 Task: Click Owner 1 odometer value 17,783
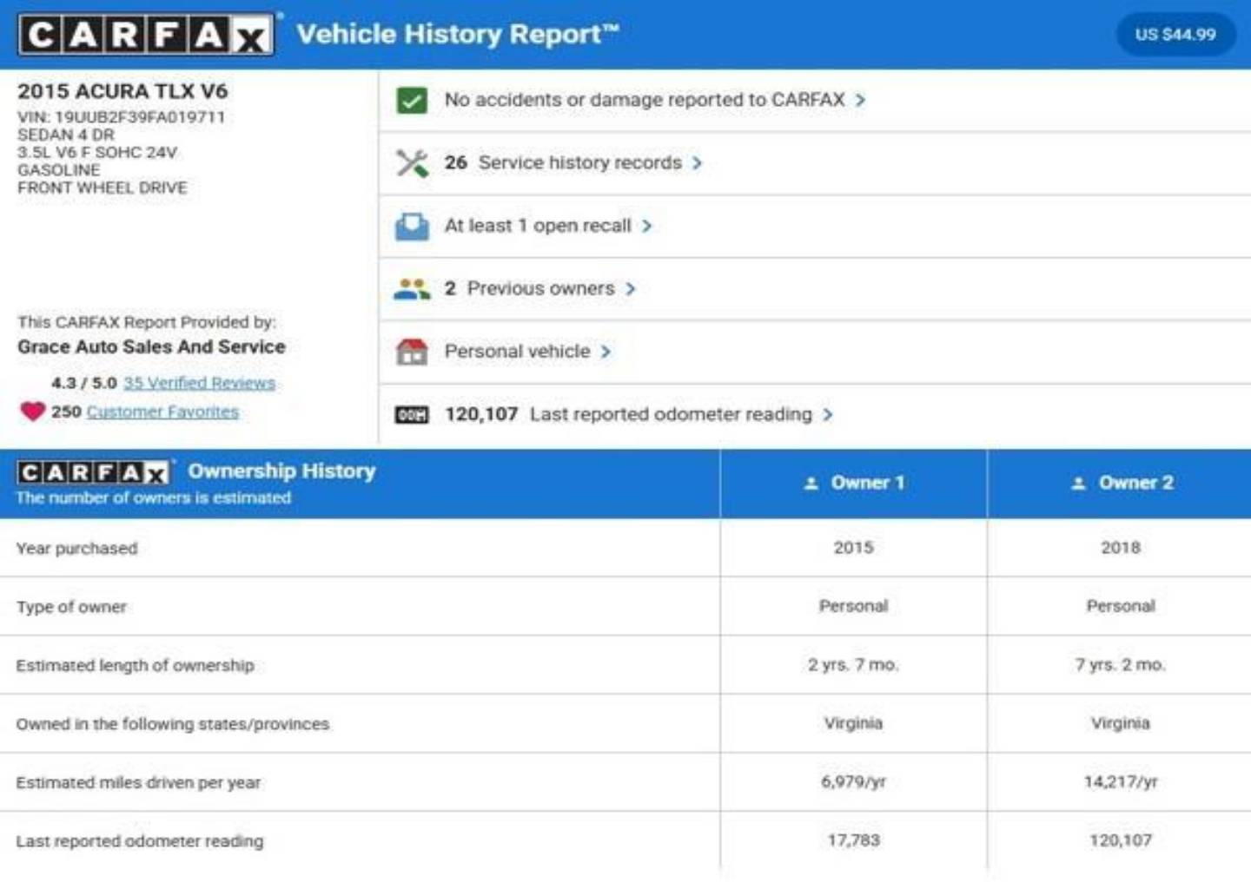pyautogui.click(x=854, y=840)
